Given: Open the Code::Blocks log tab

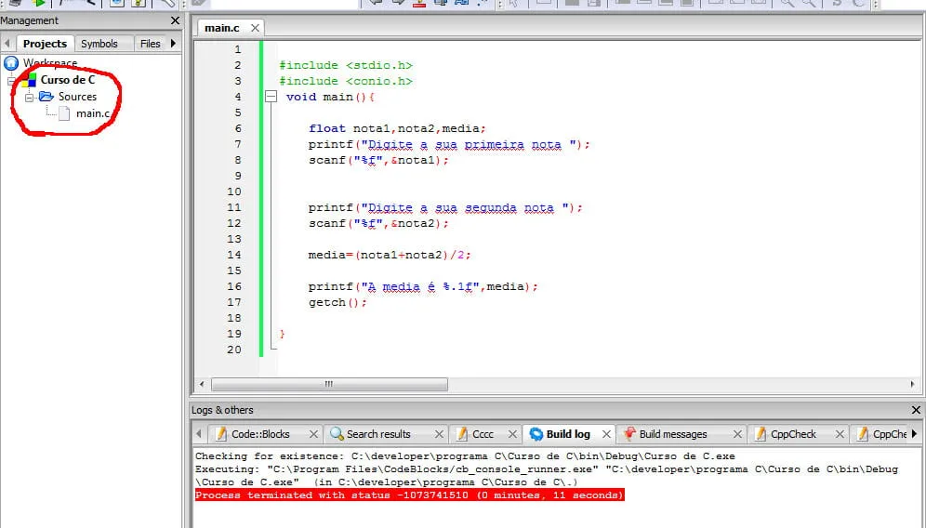Looking at the screenshot, I should tap(260, 434).
